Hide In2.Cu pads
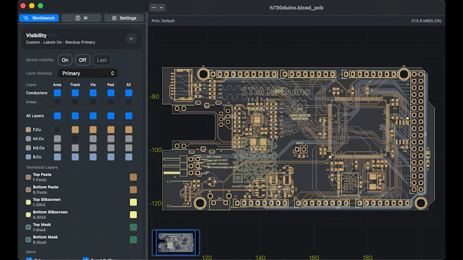463x260 pixels. pyautogui.click(x=111, y=148)
